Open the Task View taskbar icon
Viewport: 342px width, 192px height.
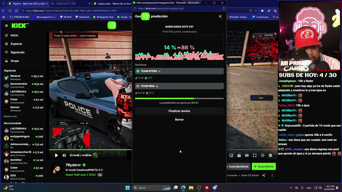click(176, 188)
